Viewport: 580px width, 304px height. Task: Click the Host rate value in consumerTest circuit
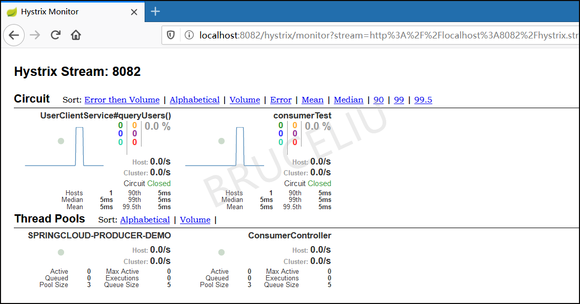(x=321, y=161)
